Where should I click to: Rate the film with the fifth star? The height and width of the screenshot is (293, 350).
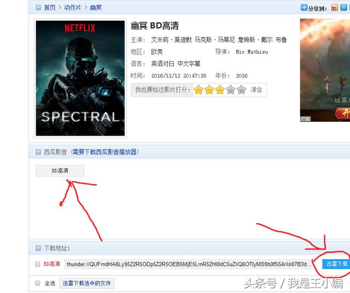(x=241, y=90)
